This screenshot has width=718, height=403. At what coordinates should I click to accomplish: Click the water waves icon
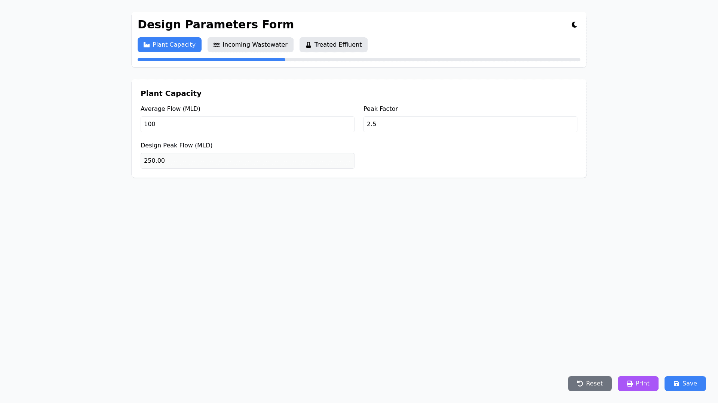coord(217,45)
